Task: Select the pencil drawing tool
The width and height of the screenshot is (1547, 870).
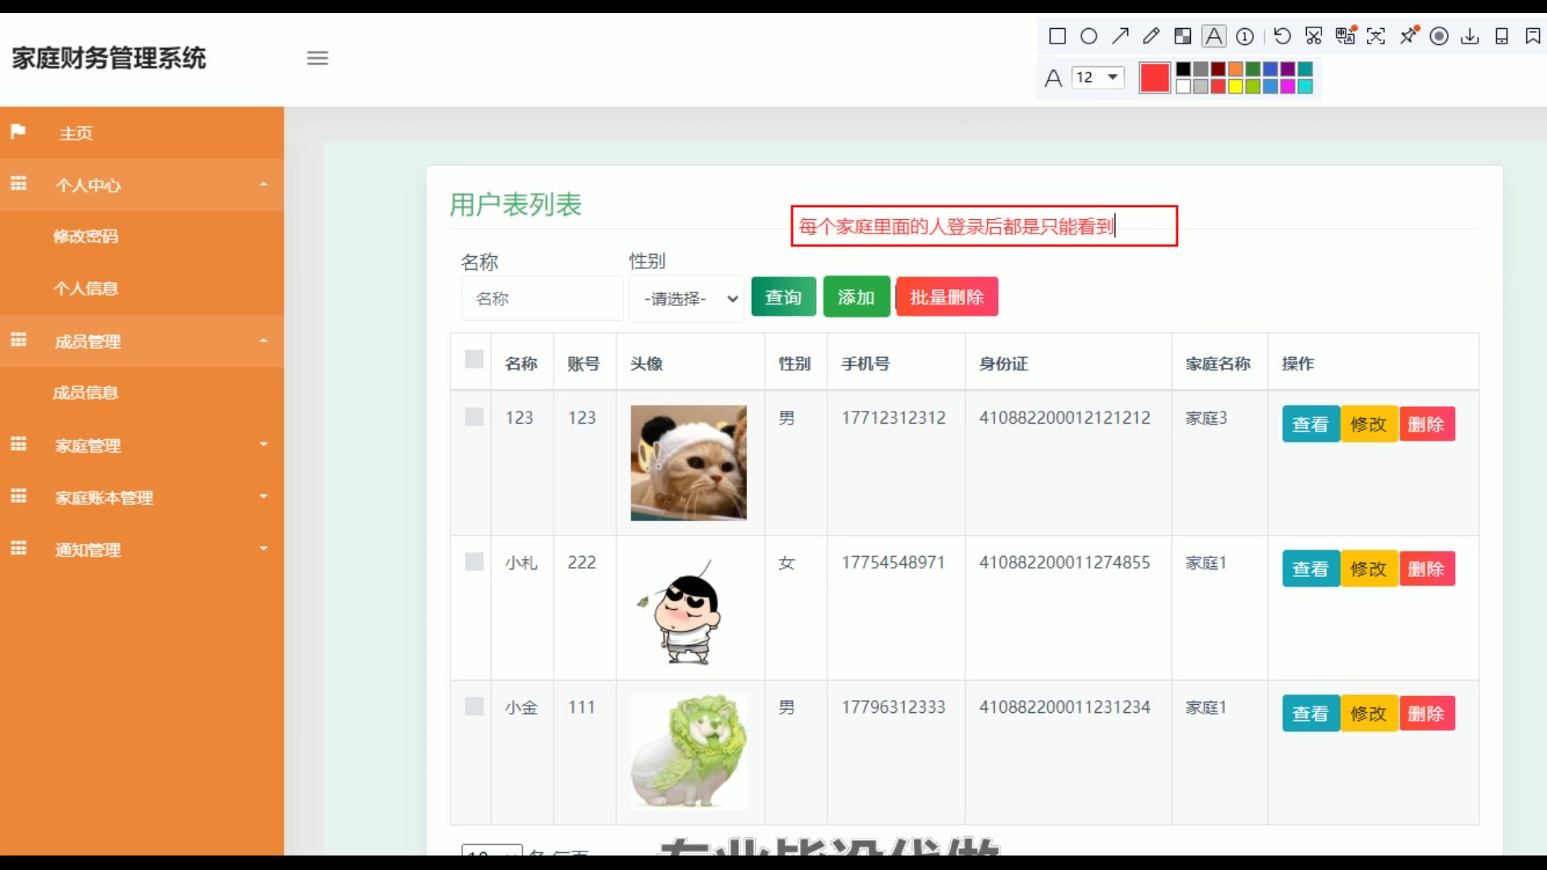Action: point(1151,36)
